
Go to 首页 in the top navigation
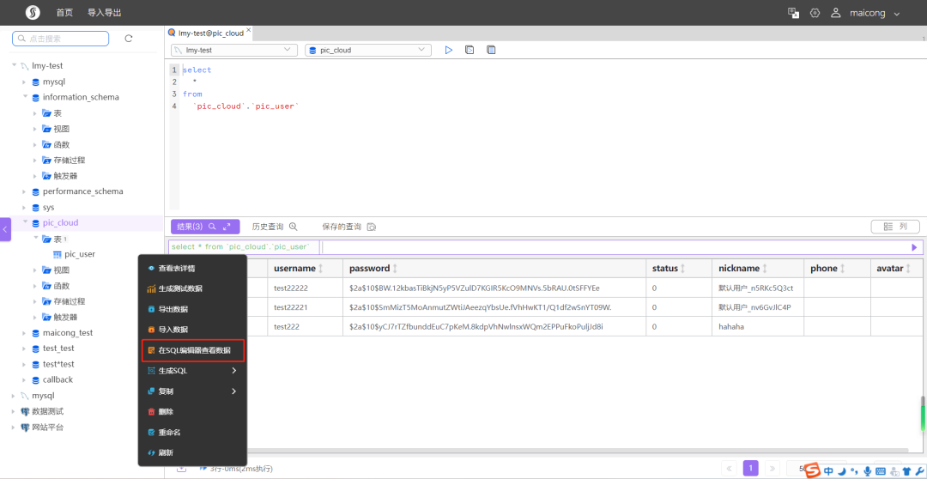(64, 12)
